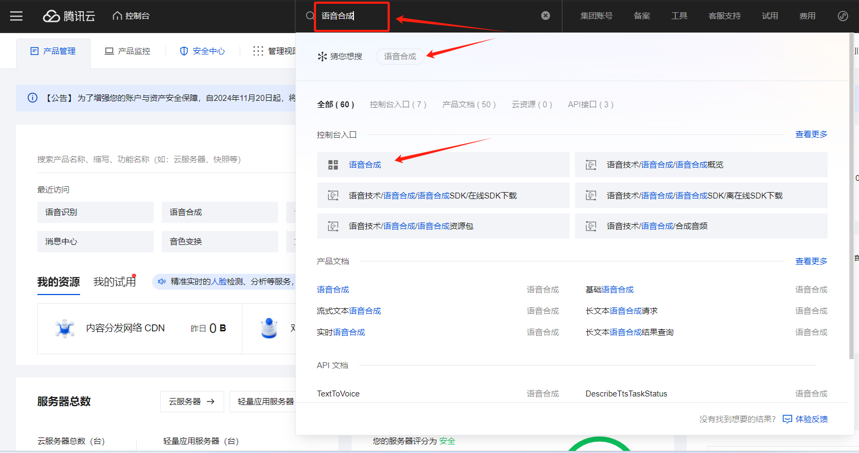
Task: Open the hamburger navigation menu
Action: click(17, 16)
